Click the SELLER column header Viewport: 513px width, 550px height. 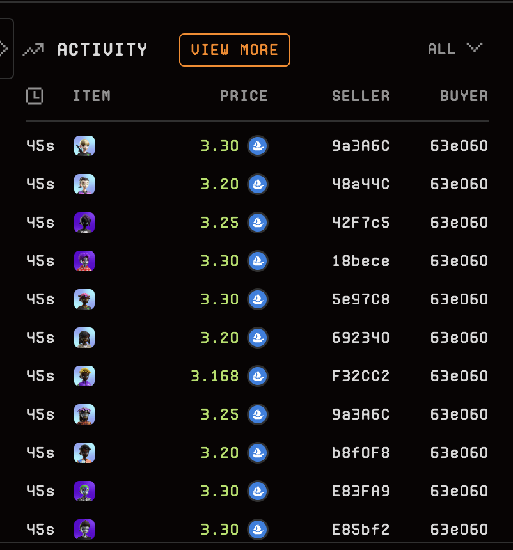click(361, 96)
